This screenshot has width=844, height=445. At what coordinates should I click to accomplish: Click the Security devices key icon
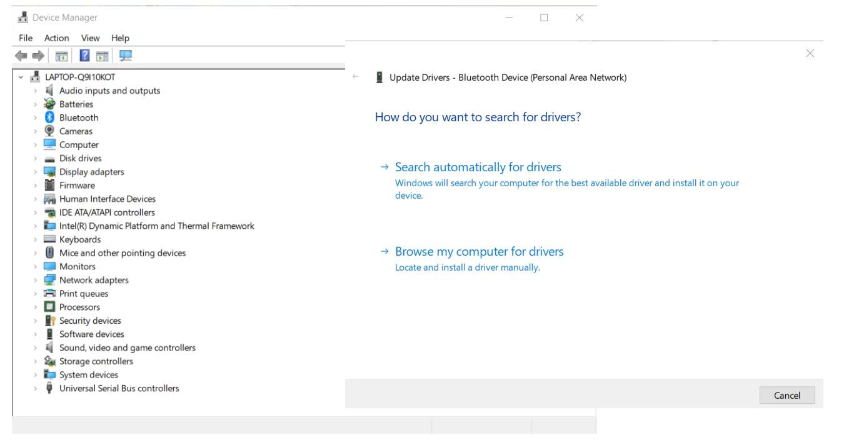[x=49, y=321]
